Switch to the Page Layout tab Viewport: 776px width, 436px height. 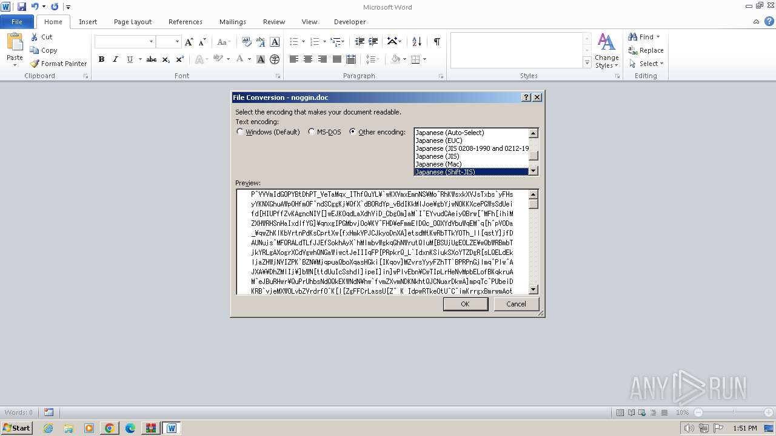(133, 22)
